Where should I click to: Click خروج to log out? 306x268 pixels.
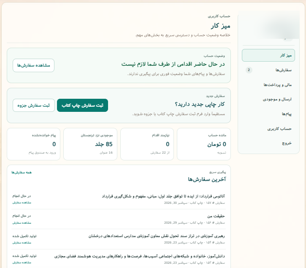point(268,143)
